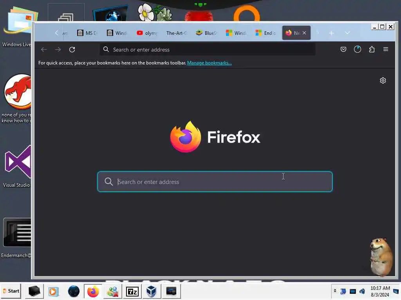401x300 pixels.
Task: Switch to The-Art-O tab
Action: coord(177,33)
